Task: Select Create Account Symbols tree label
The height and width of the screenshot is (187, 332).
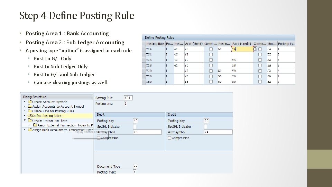Action: tap(50, 102)
